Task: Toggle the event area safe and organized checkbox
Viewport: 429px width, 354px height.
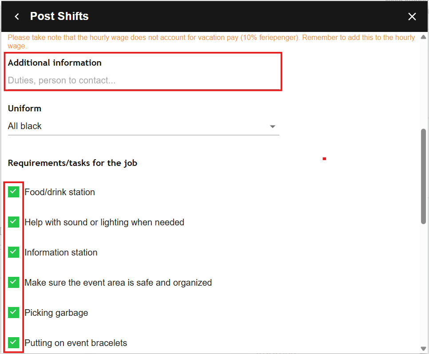Action: [14, 282]
